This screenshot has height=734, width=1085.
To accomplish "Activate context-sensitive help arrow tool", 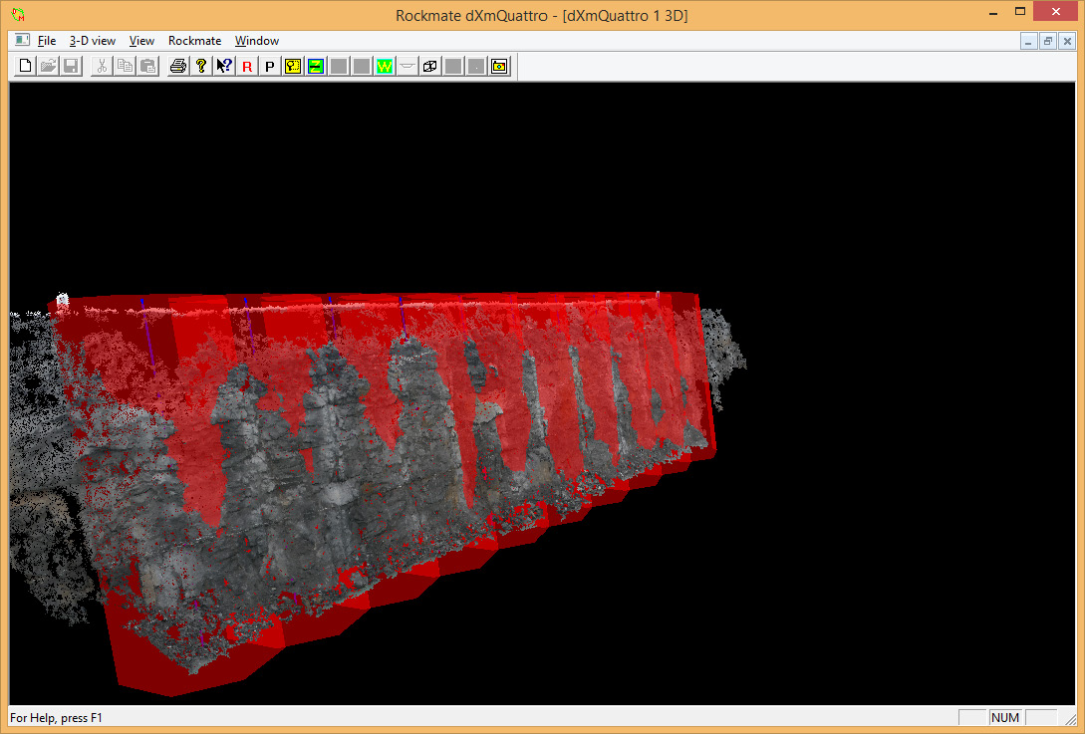I will point(224,65).
